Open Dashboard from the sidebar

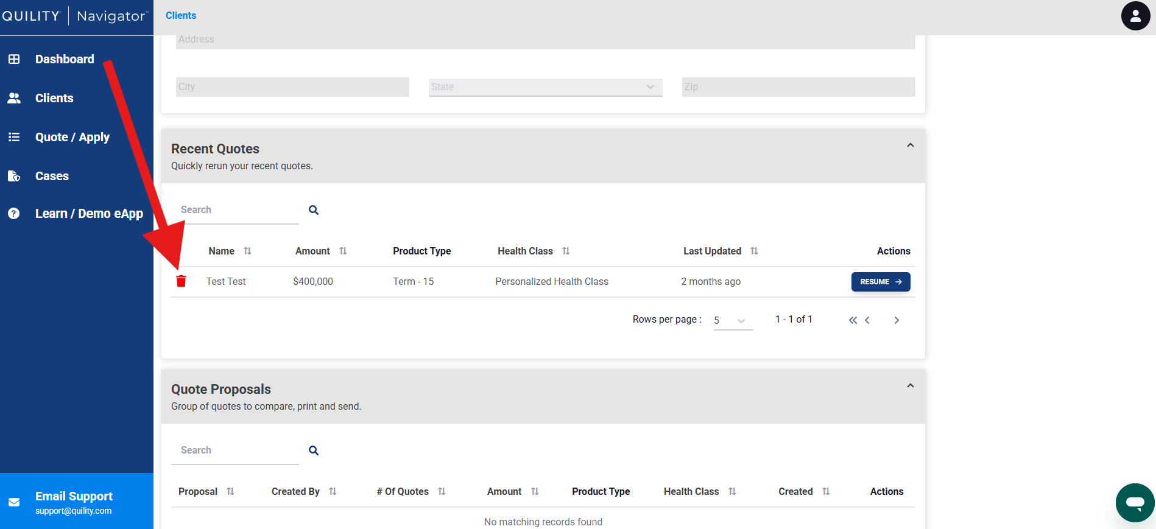coord(65,59)
